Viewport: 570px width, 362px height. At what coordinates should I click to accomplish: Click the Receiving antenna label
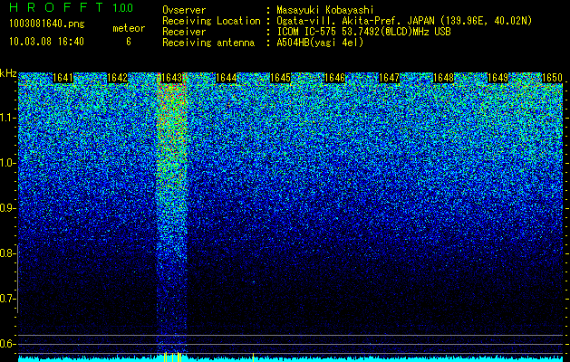click(x=208, y=43)
